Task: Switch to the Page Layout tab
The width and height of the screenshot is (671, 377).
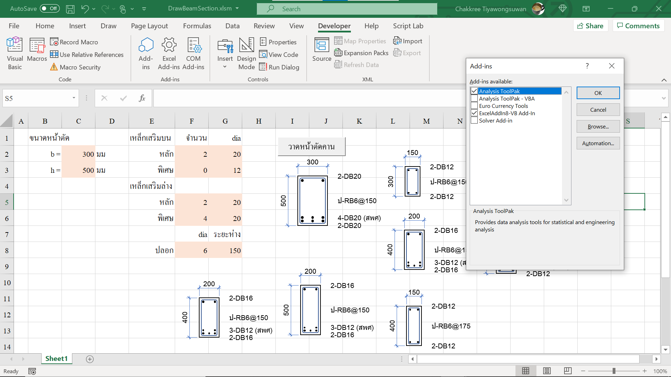Action: click(149, 26)
